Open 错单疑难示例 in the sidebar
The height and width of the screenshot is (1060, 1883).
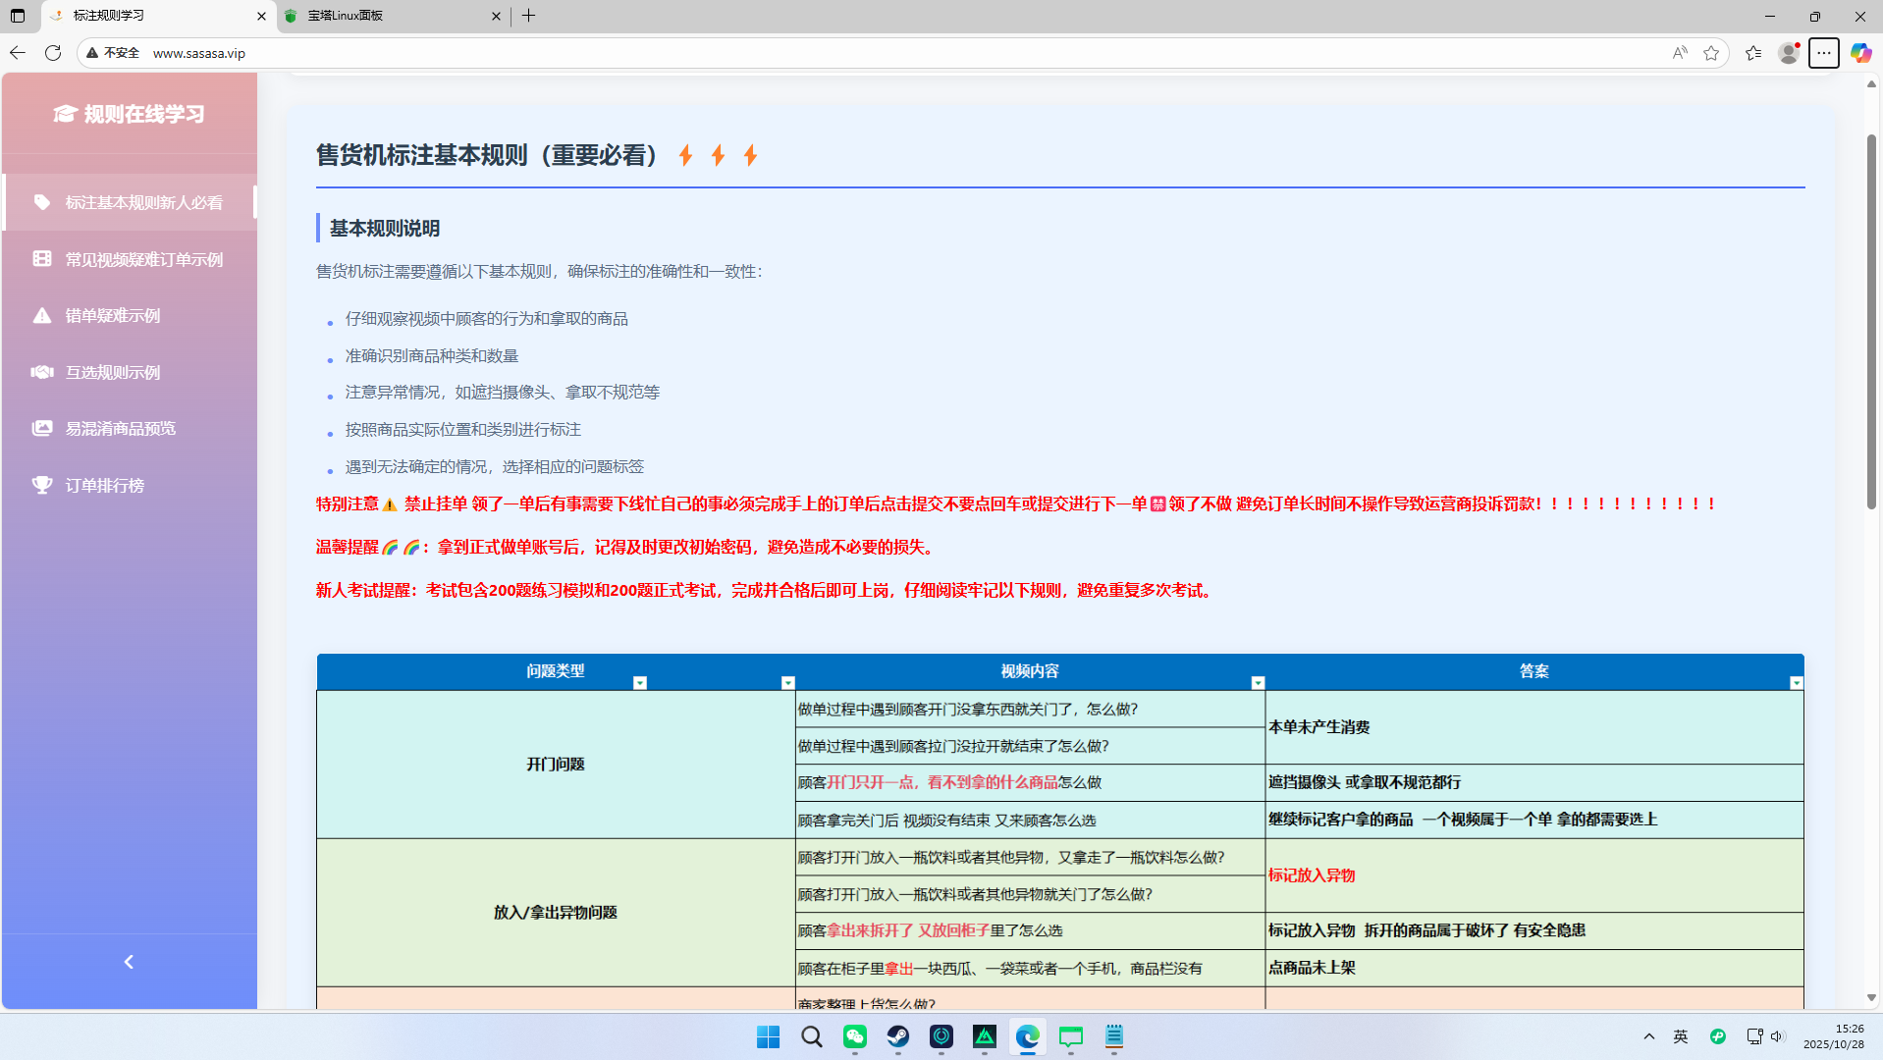pyautogui.click(x=112, y=316)
